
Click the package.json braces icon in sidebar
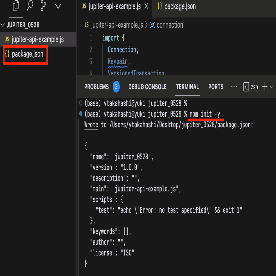click(x=8, y=54)
